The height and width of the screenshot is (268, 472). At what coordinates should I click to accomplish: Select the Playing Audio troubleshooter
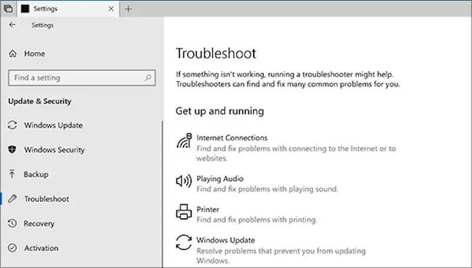[x=219, y=179]
